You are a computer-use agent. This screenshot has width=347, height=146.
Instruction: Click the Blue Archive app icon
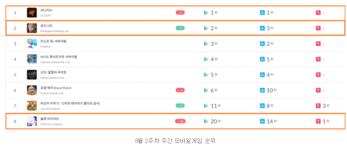pyautogui.click(x=32, y=121)
